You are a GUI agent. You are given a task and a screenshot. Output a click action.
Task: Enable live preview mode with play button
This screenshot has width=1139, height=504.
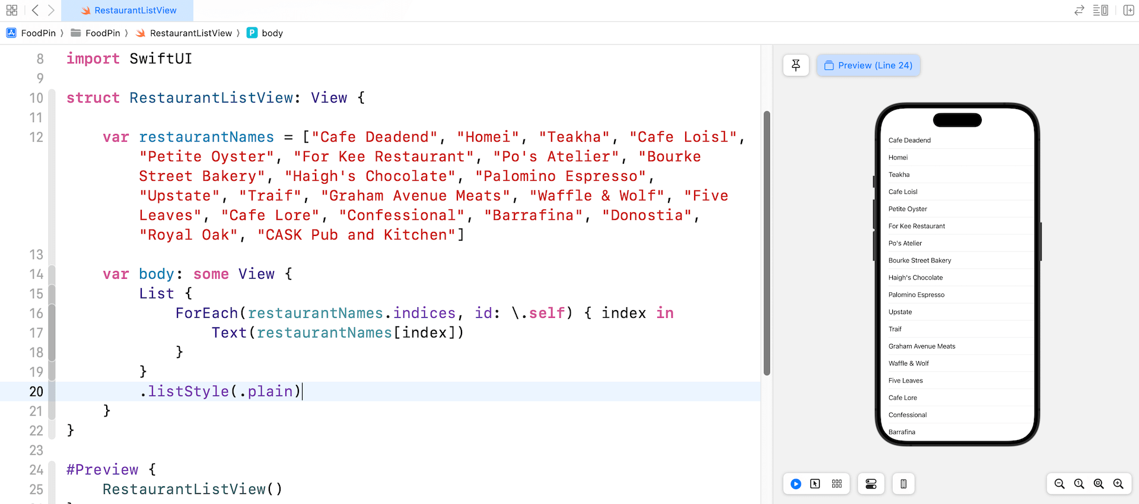pyautogui.click(x=796, y=484)
